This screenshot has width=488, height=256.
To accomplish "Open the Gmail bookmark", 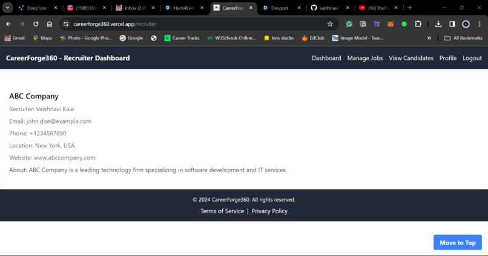I will pyautogui.click(x=15, y=38).
